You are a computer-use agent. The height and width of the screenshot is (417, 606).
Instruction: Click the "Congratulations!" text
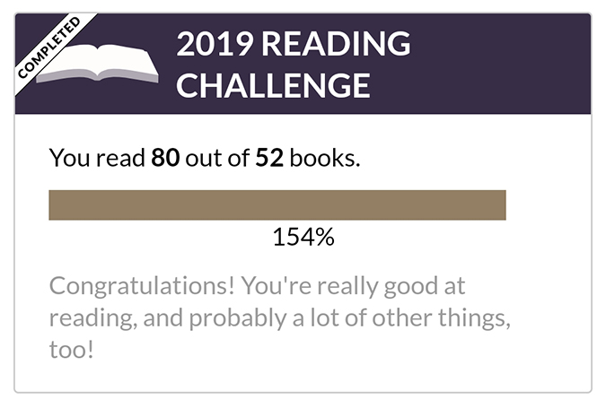(142, 286)
